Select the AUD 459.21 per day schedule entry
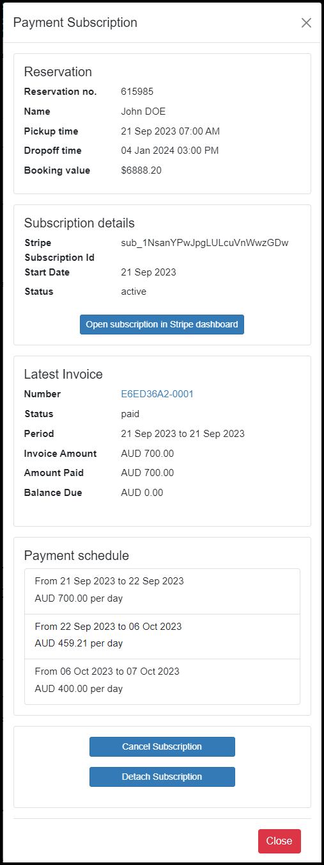This screenshot has height=865, width=324. point(162,636)
